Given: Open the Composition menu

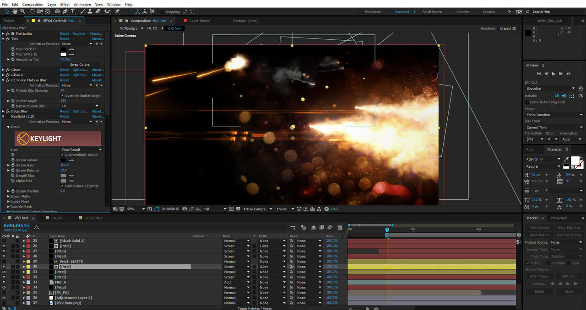Looking at the screenshot, I should (33, 4).
